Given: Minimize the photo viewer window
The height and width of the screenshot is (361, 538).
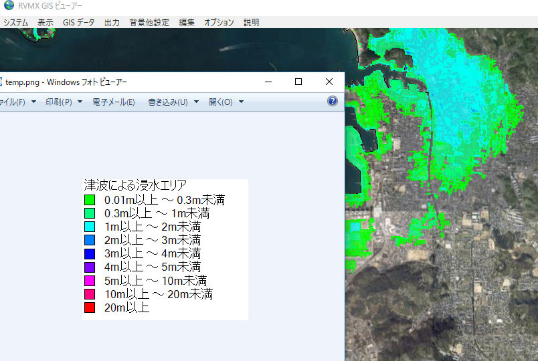Looking at the screenshot, I should point(268,82).
